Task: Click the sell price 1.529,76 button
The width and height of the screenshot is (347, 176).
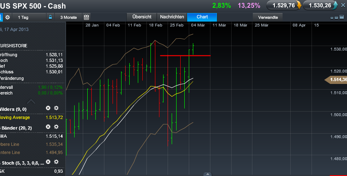Action: tap(284, 6)
